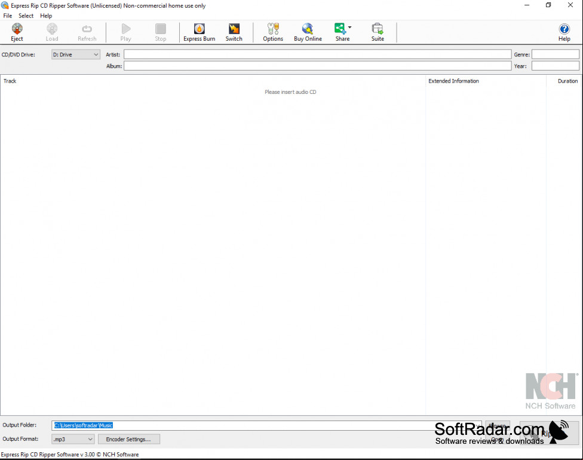The image size is (583, 460).
Task: Expand the CD/DVD Drive dropdown
Action: 76,54
